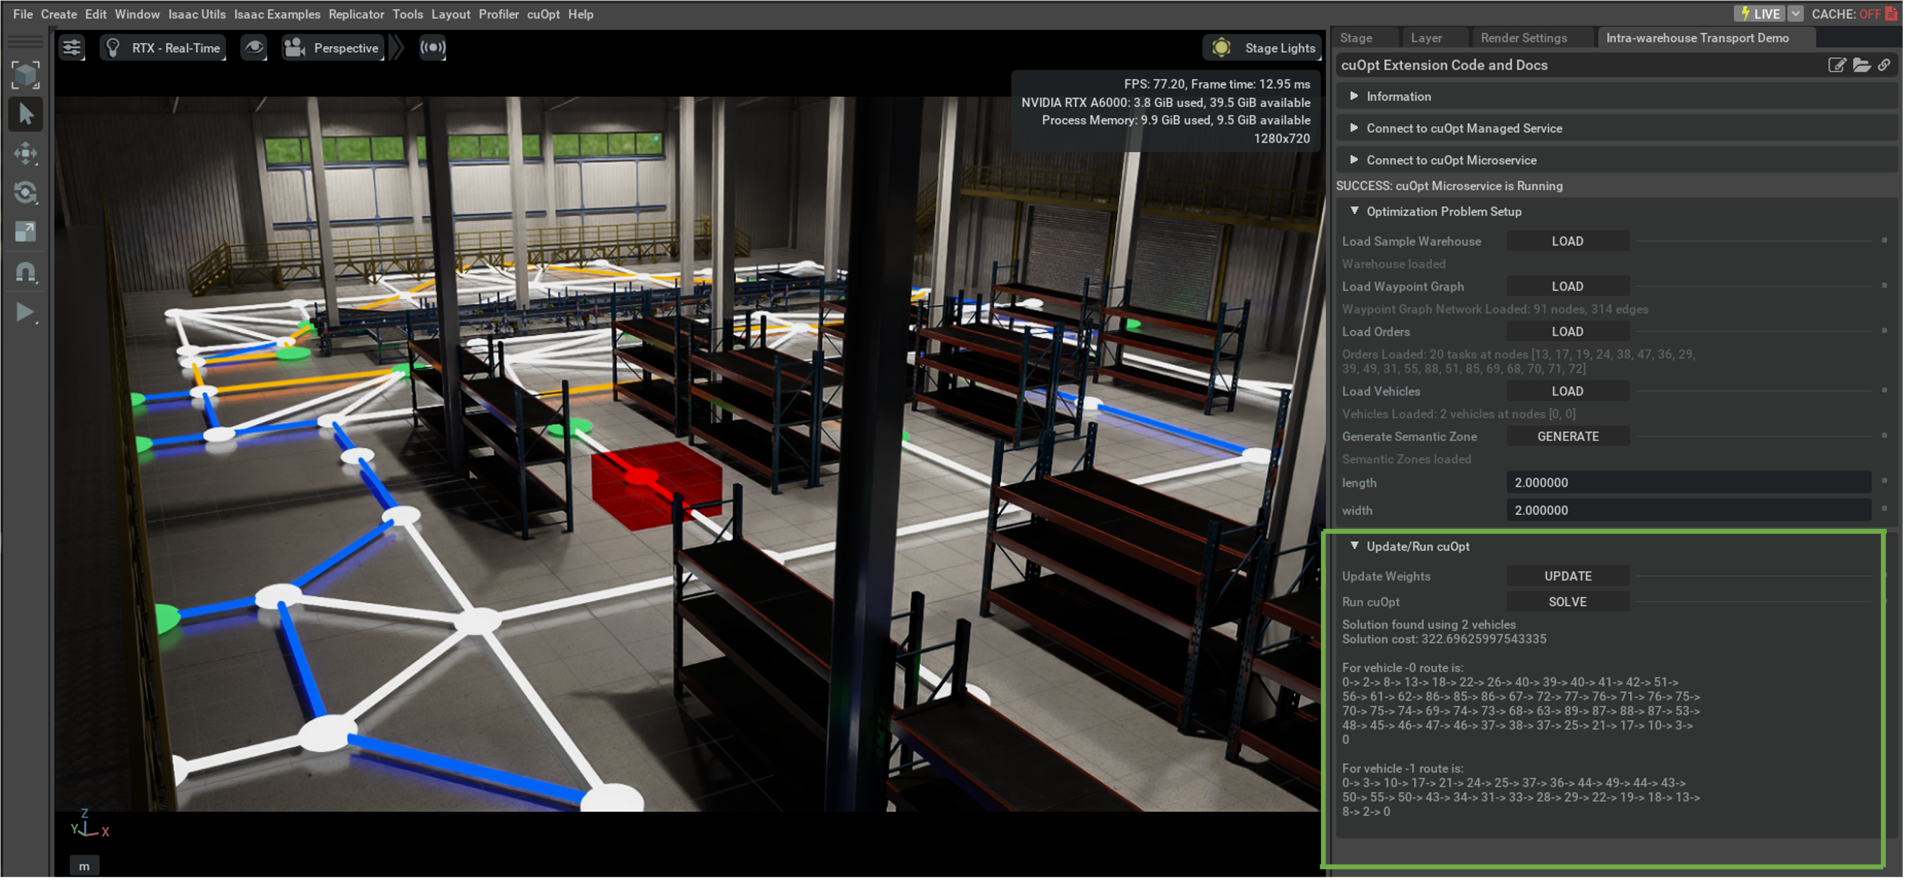The image size is (1905, 880).
Task: Click 'SUCCESS: cuOpt Microservice is Running' status
Action: pos(1448,186)
